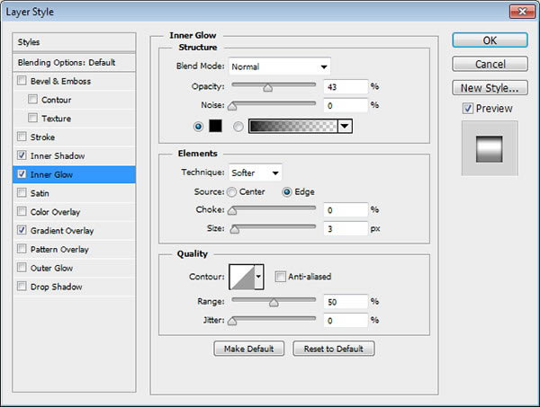Toggle the Preview checkbox
Viewport: 540px width, 407px height.
pos(467,109)
